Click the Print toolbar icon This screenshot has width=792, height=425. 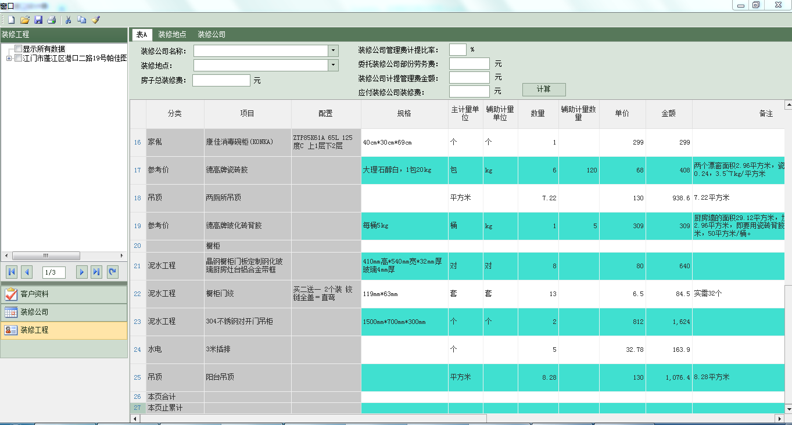pyautogui.click(x=52, y=20)
